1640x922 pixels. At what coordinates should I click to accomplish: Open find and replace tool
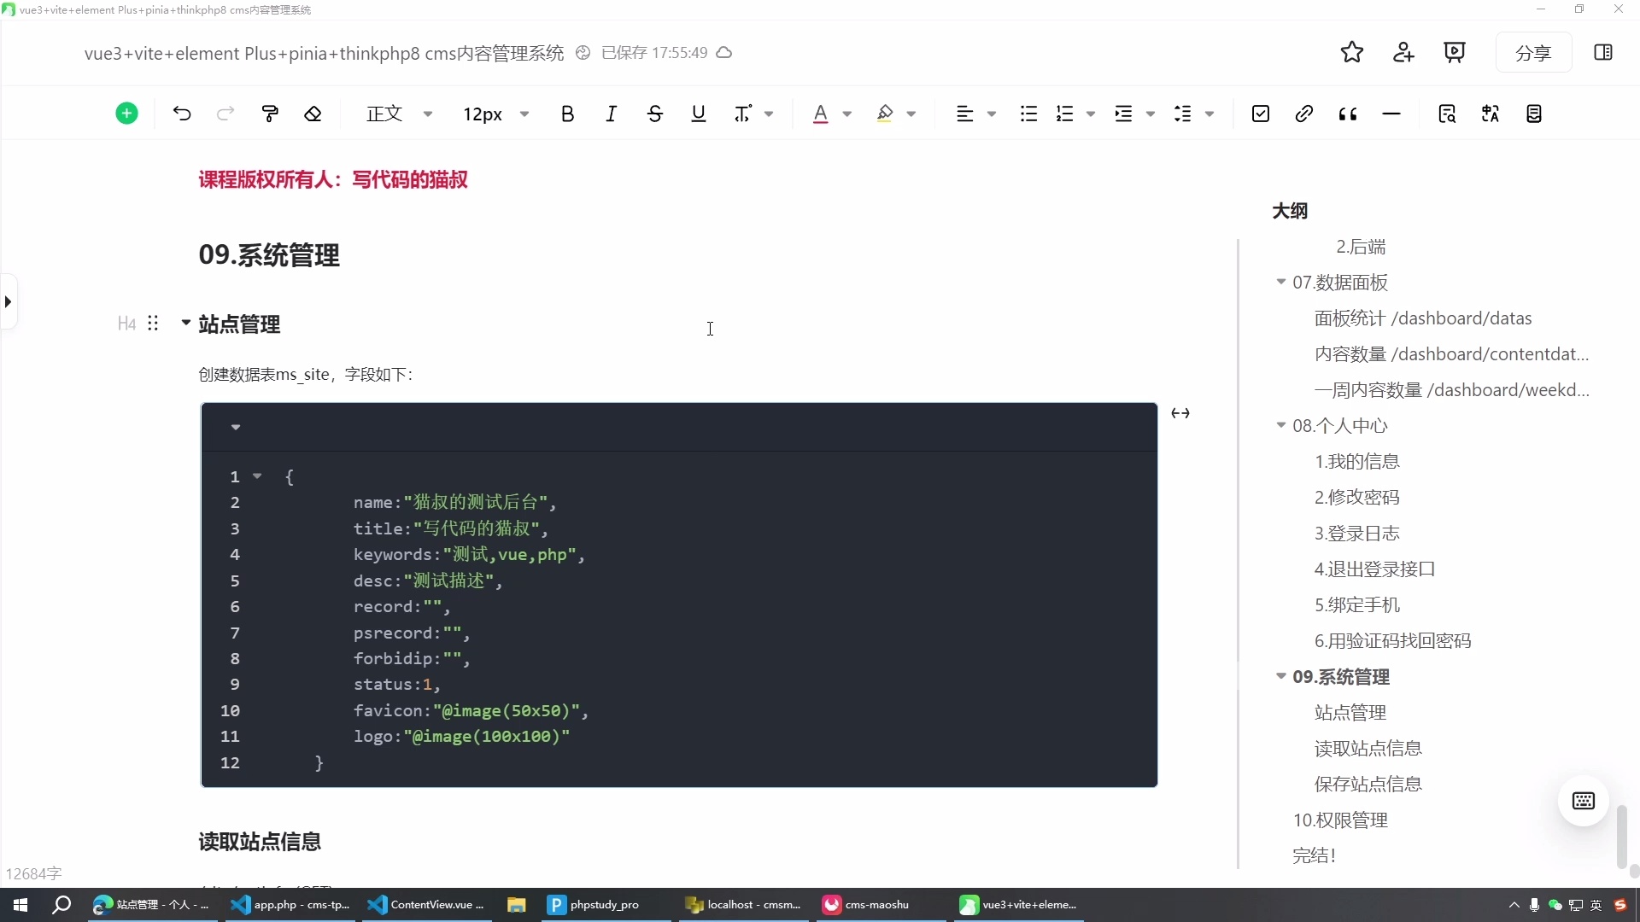point(1447,114)
